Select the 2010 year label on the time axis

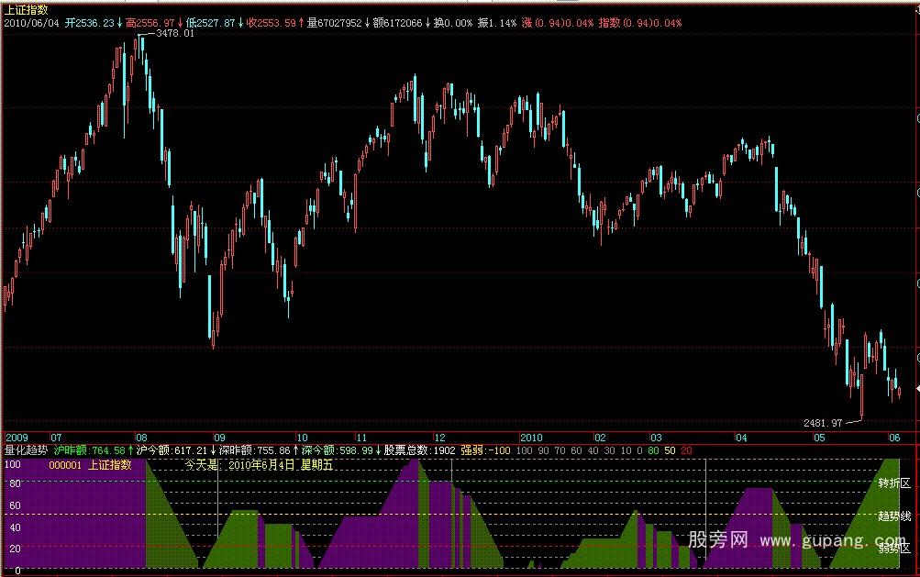point(532,438)
